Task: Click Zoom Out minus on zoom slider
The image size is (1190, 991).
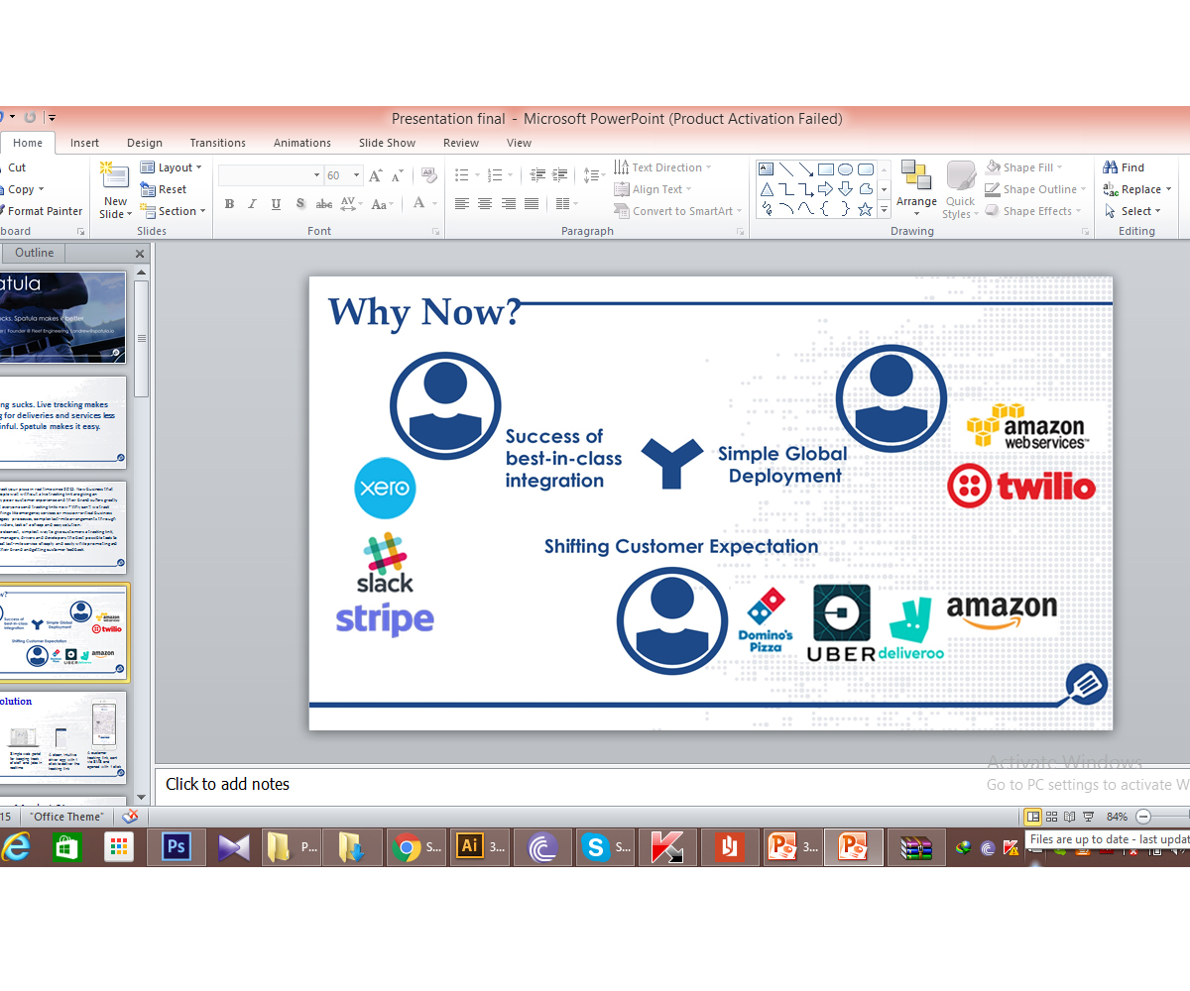Action: click(x=1143, y=817)
